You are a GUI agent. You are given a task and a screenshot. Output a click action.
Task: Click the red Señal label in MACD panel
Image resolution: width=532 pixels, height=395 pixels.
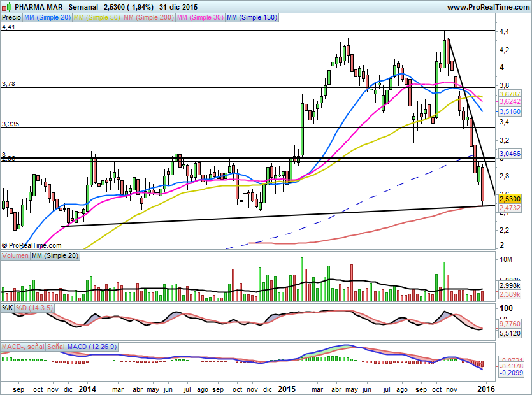coord(55,346)
